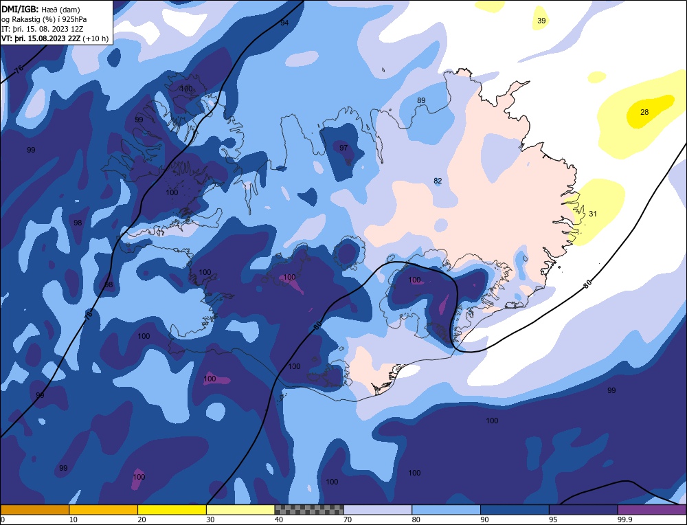Click the contour label 94 at the top

[x=285, y=23]
